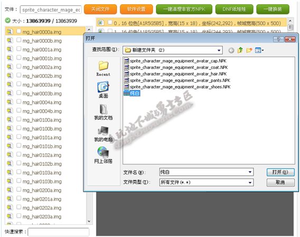Click file icon of avatar_pants.NPK
Image resolution: width=300 pixels, height=237 pixels.
(126, 81)
